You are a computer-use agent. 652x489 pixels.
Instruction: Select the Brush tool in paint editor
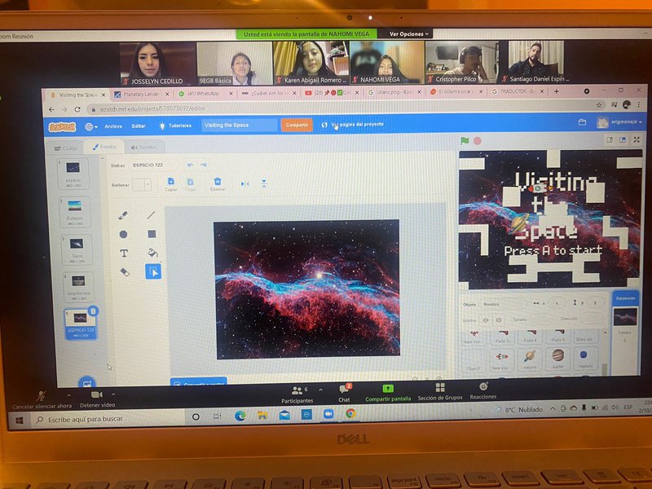[123, 215]
